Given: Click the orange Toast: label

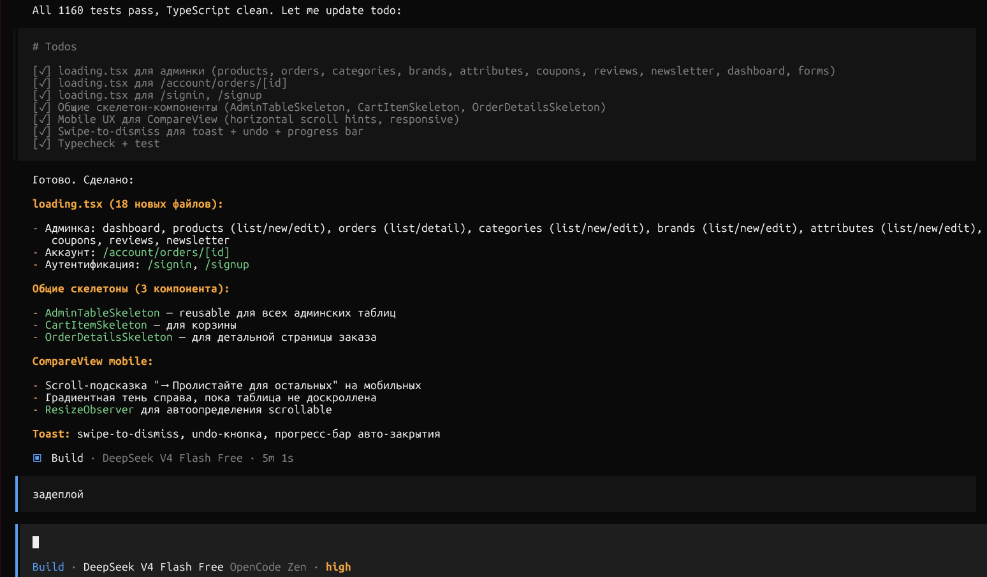Looking at the screenshot, I should (x=52, y=434).
